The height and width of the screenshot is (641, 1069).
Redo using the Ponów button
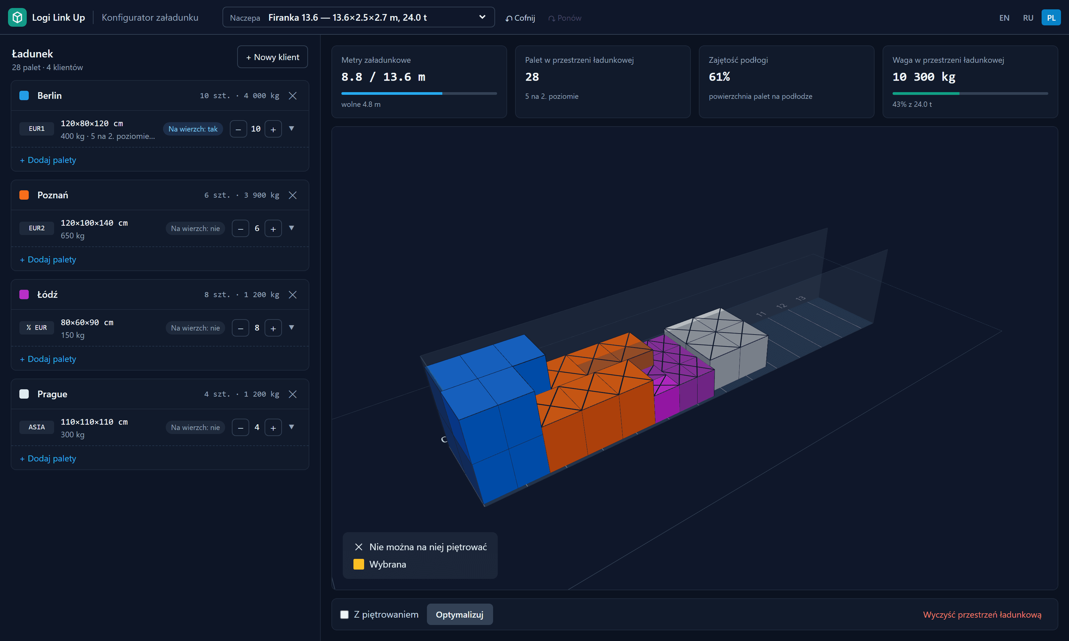(565, 18)
